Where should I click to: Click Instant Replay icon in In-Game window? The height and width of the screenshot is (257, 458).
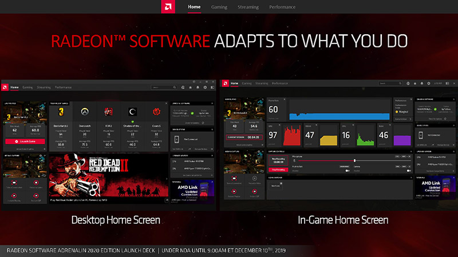coord(234,191)
